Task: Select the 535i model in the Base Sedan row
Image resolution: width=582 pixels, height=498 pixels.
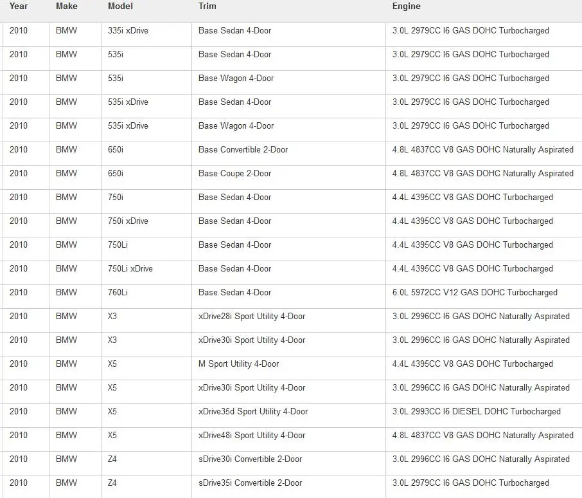Action: click(x=116, y=54)
